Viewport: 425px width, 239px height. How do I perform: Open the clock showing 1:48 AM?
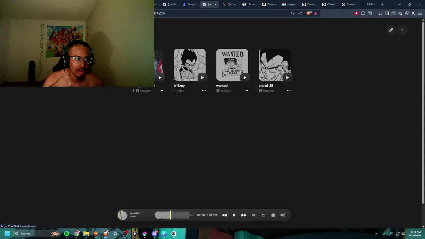[416, 234]
